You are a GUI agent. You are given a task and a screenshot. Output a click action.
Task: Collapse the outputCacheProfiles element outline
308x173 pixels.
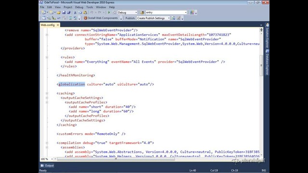[47, 102]
